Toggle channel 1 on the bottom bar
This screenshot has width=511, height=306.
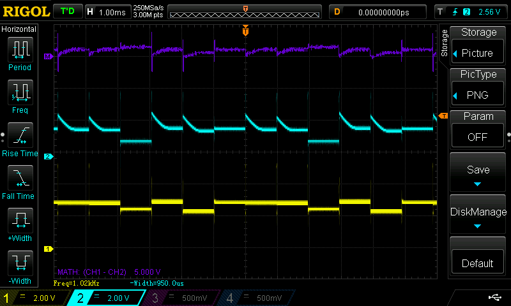pyautogui.click(x=34, y=298)
